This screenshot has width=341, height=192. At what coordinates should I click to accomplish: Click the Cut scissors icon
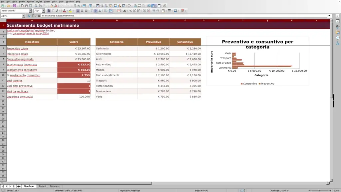coord(36,6)
